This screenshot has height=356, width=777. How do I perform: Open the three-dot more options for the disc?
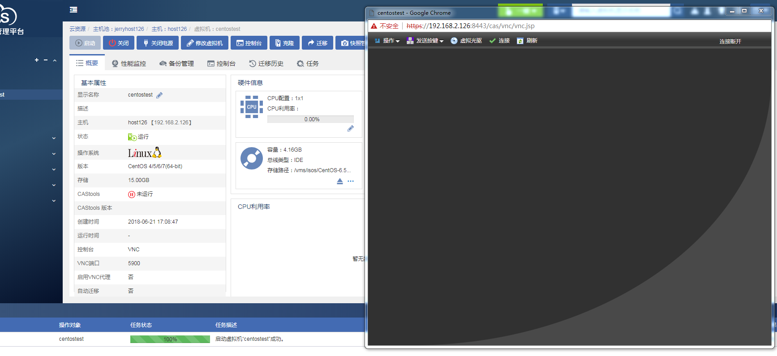351,181
